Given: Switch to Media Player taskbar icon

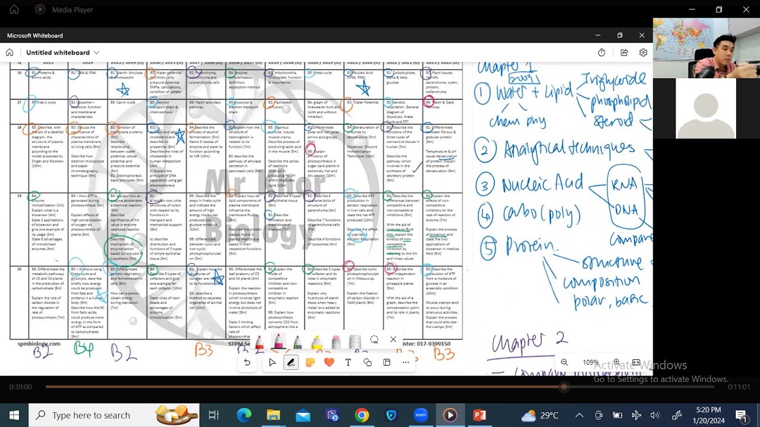Looking at the screenshot, I should pos(450,415).
